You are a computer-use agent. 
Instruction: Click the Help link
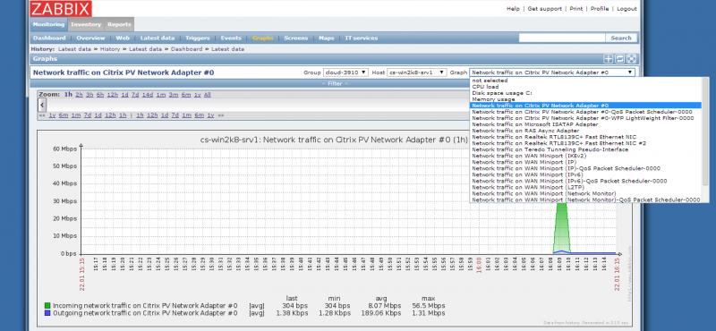[x=513, y=9]
